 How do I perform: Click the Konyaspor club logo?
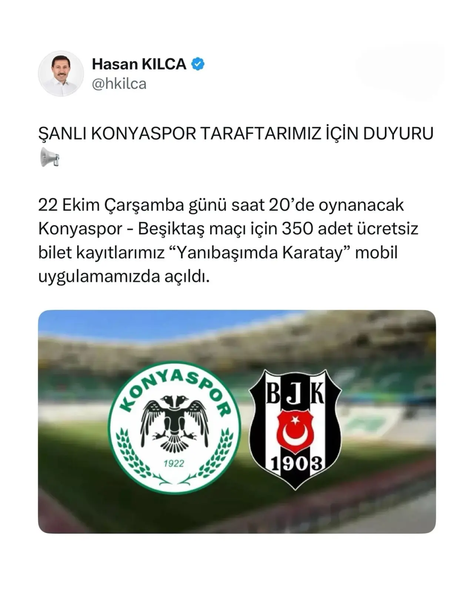click(174, 427)
